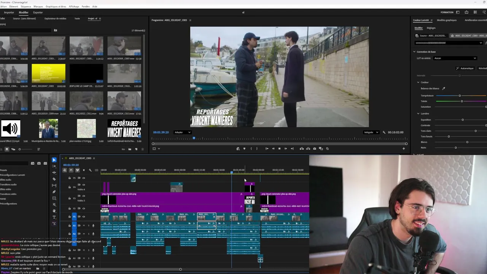The height and width of the screenshot is (274, 487).
Task: Click the Automatique button
Action: tap(465, 68)
